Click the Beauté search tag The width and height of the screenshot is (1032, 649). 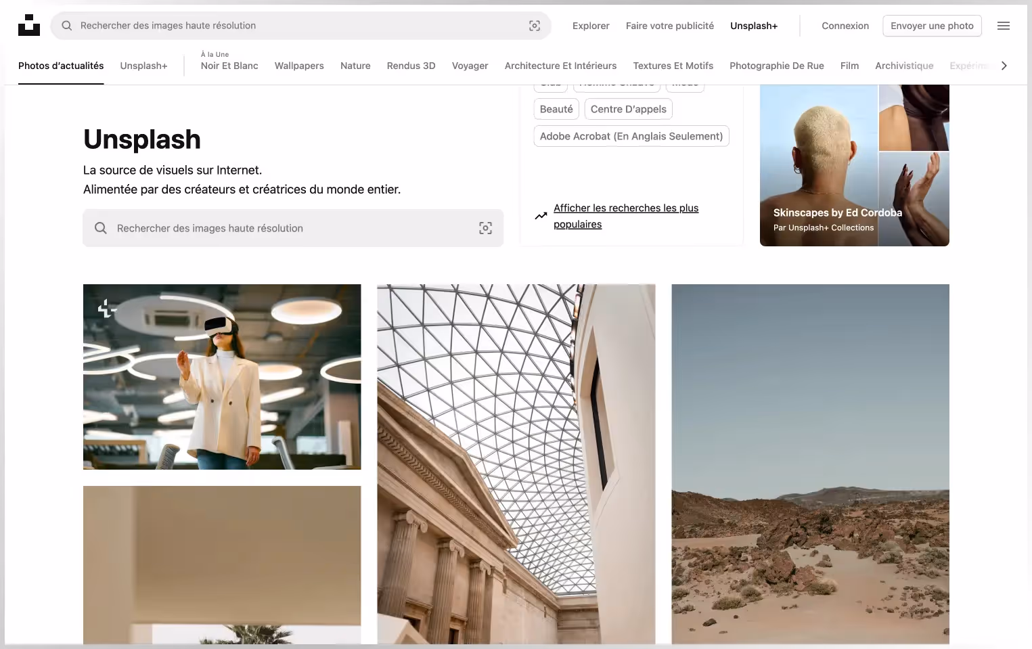[x=556, y=109]
